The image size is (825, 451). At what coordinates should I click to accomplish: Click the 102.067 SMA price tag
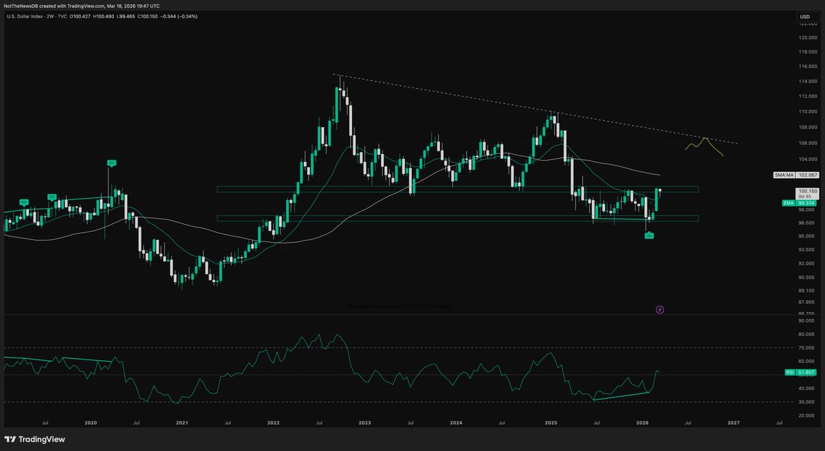pos(806,175)
